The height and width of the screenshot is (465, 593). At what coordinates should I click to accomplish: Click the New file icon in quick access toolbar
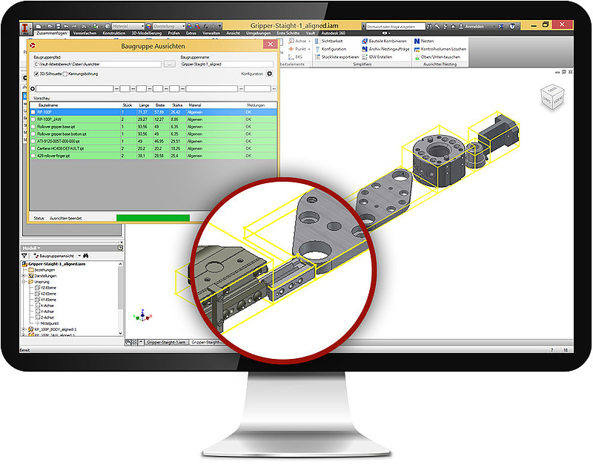click(39, 26)
